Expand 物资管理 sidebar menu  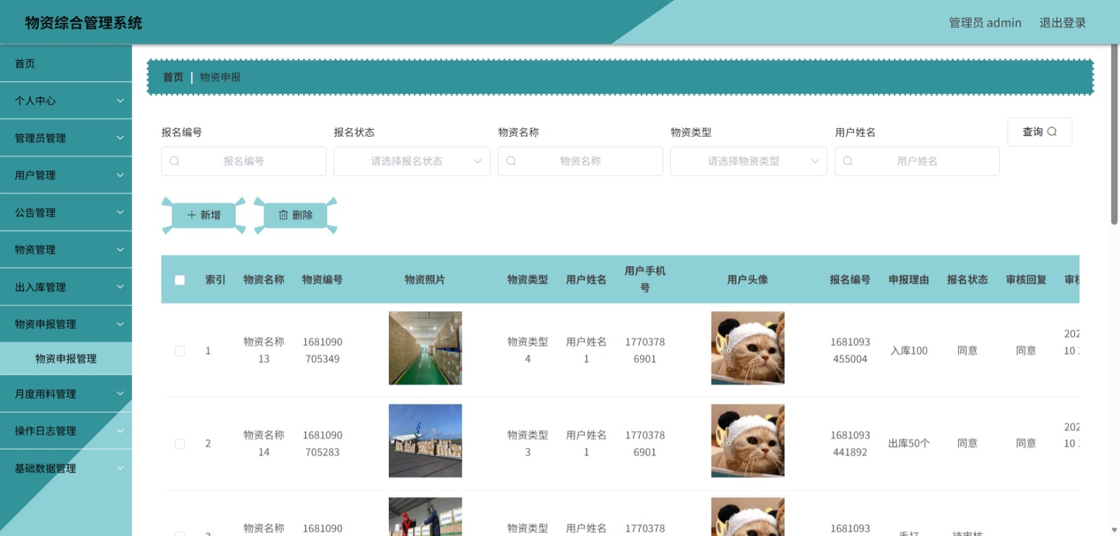pyautogui.click(x=66, y=250)
